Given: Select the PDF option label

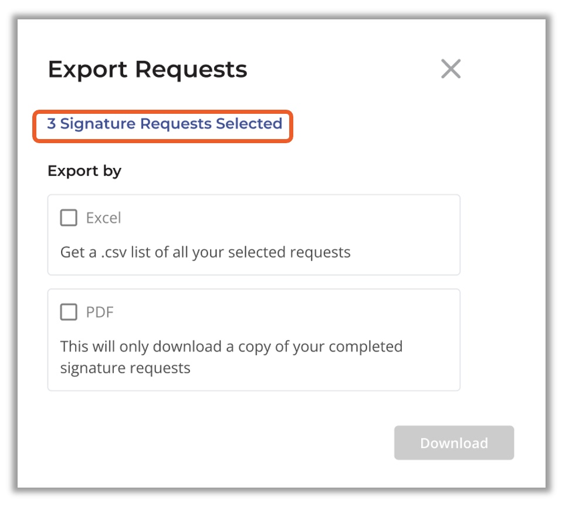Looking at the screenshot, I should (x=100, y=312).
